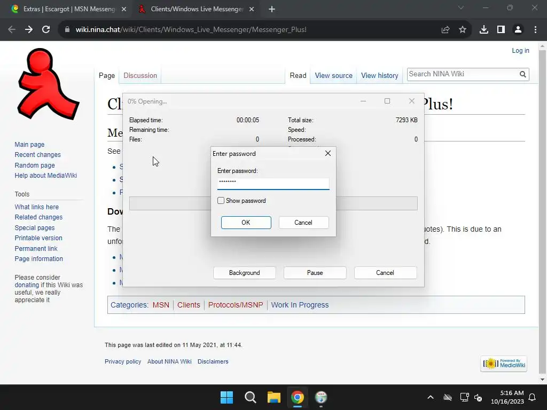Open File Explorer from taskbar
This screenshot has height=410, width=547.
tap(274, 397)
